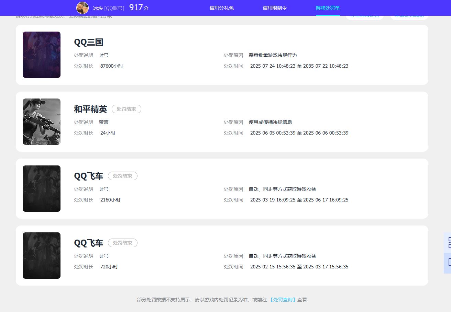The image size is (451, 312).
Task: Open the QQ三国 game cover thumbnail
Action: pos(42,55)
